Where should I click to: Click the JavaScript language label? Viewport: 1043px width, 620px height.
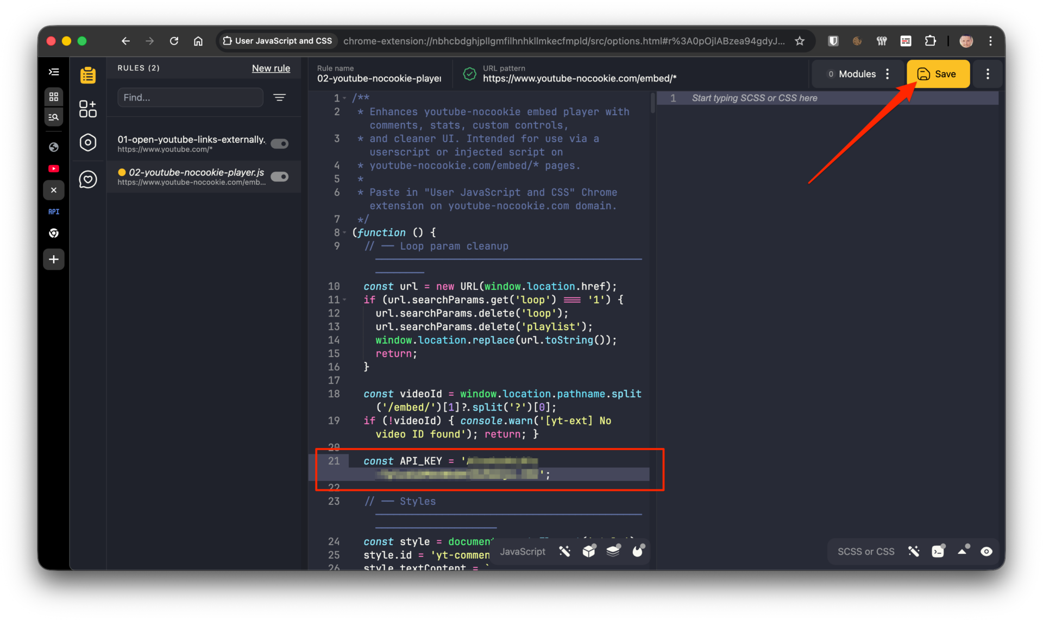coord(523,552)
